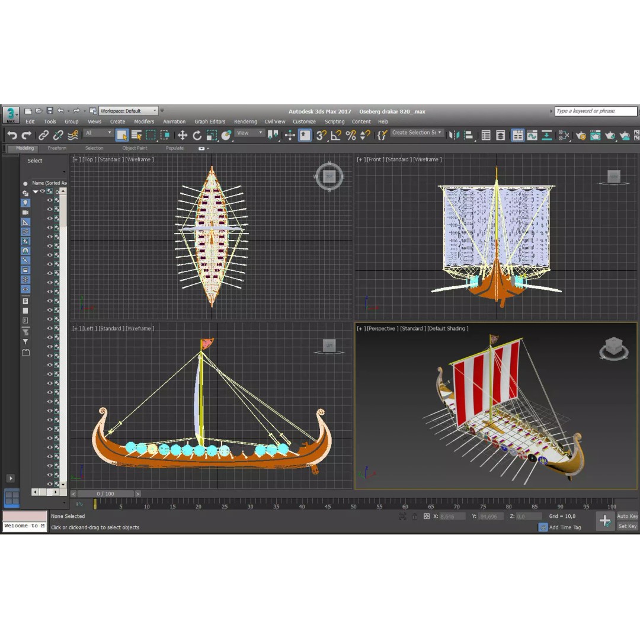Open the Rendering menu
Image resolution: width=640 pixels, height=640 pixels.
[x=245, y=121]
